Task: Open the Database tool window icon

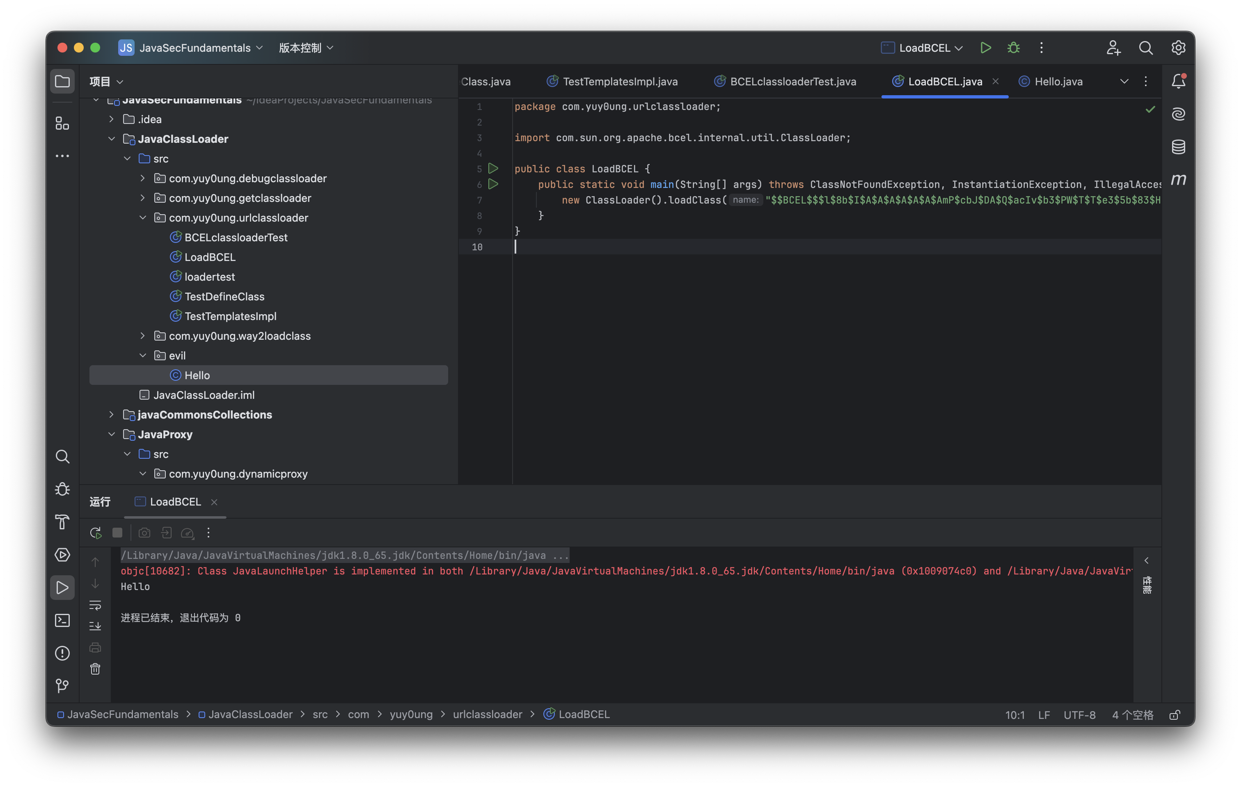Action: coord(1178,147)
